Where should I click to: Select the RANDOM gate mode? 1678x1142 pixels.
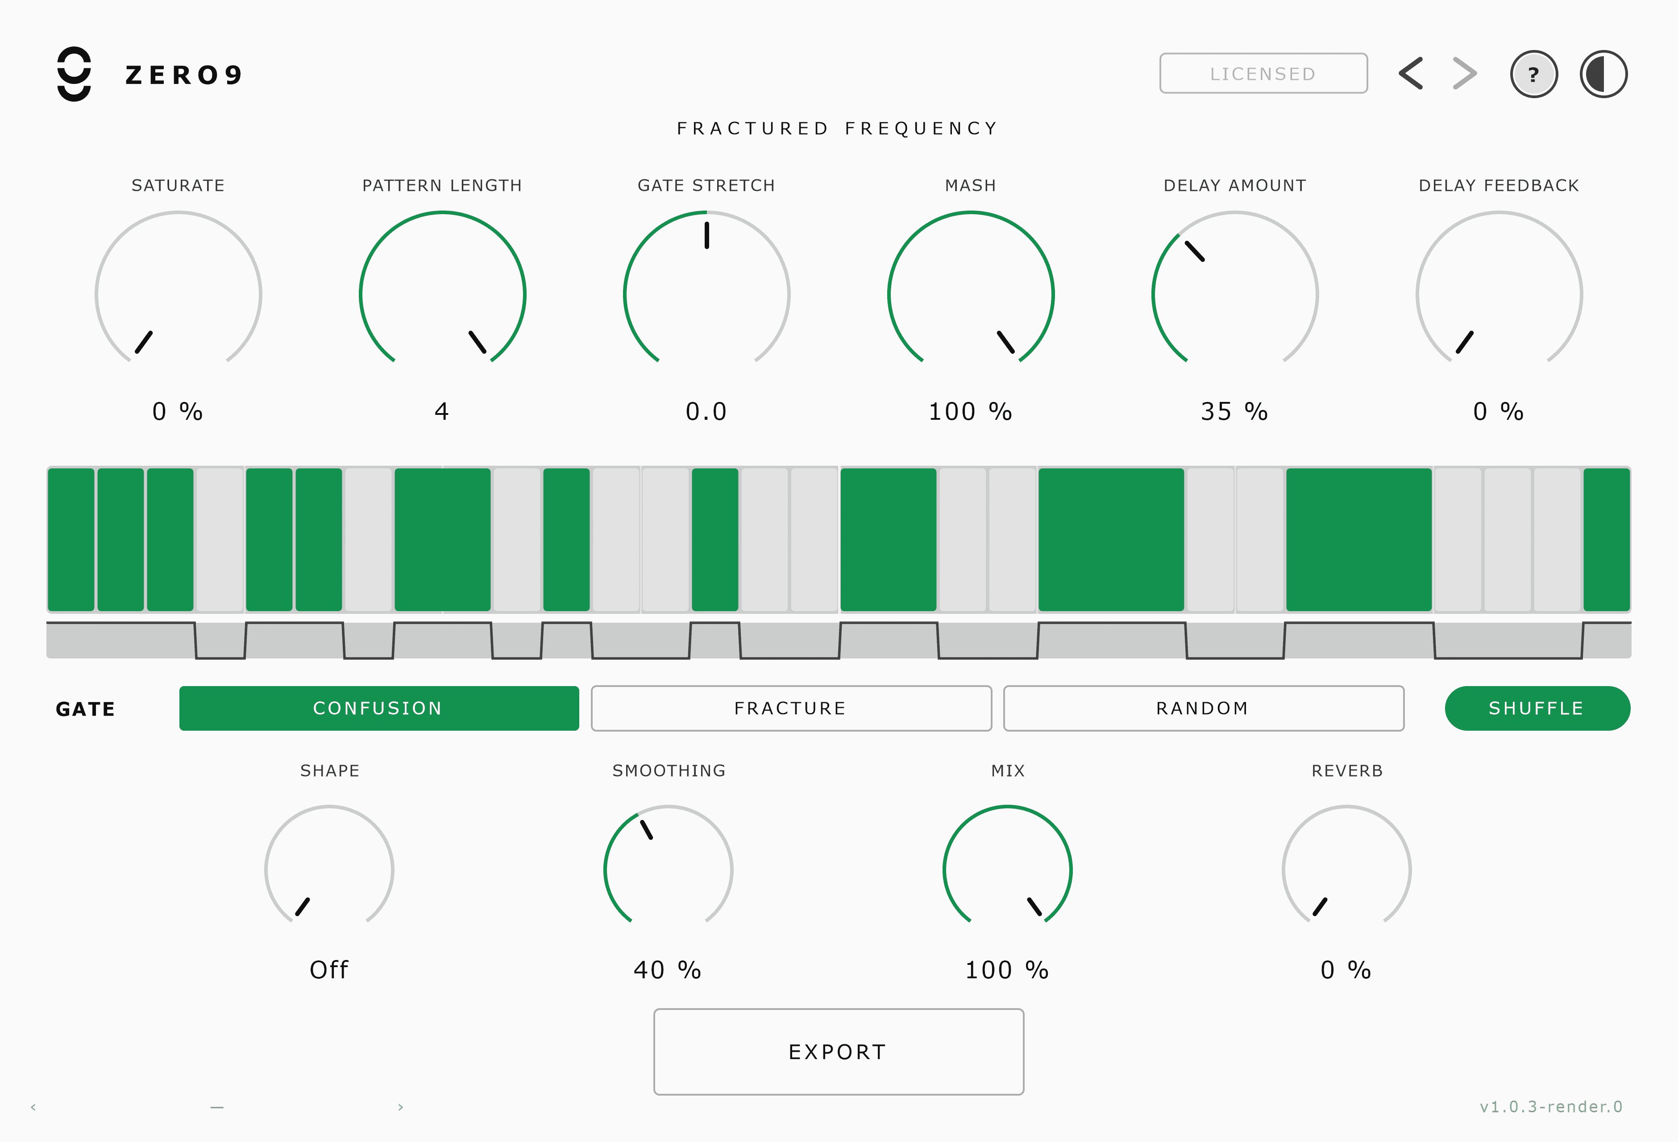(x=1204, y=708)
